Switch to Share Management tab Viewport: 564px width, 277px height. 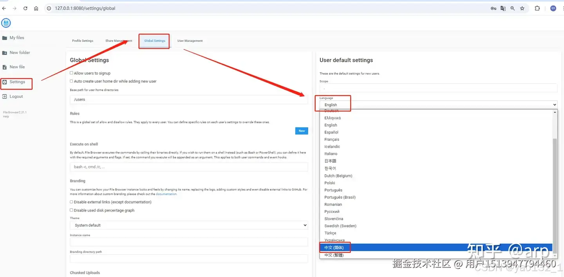(119, 41)
